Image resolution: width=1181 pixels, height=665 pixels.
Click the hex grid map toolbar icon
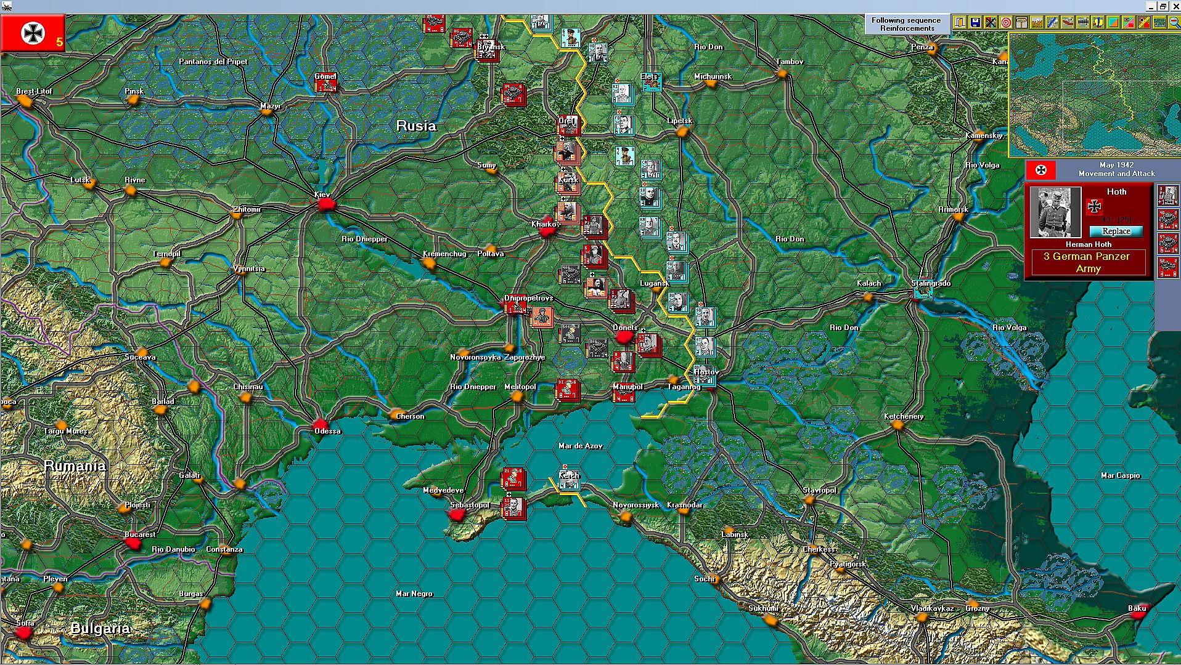coord(1159,23)
